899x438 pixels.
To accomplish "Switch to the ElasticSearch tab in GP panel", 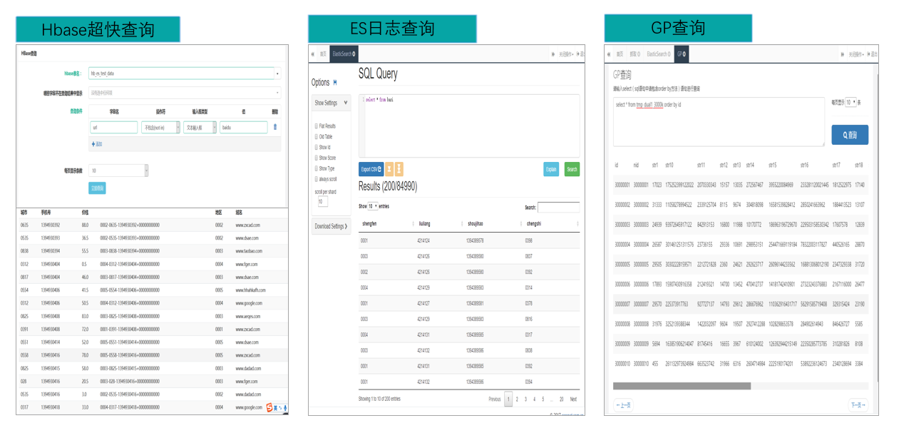I will (657, 54).
